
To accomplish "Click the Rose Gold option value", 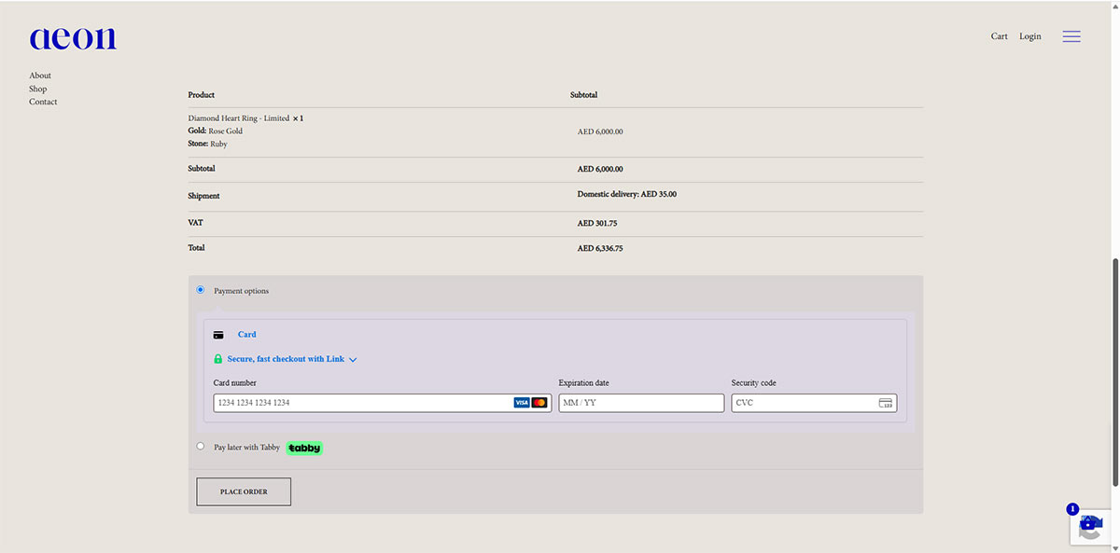I will pos(226,131).
